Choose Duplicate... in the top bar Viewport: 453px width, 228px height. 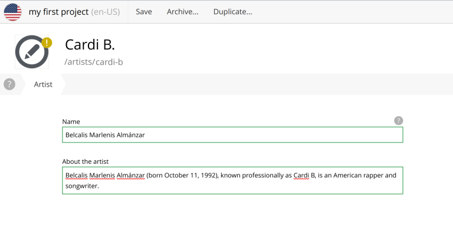point(232,12)
